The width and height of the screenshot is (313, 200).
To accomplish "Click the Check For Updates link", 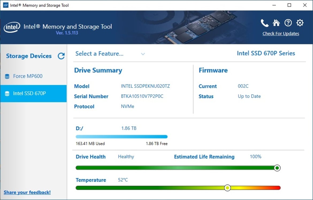I will coord(281,34).
